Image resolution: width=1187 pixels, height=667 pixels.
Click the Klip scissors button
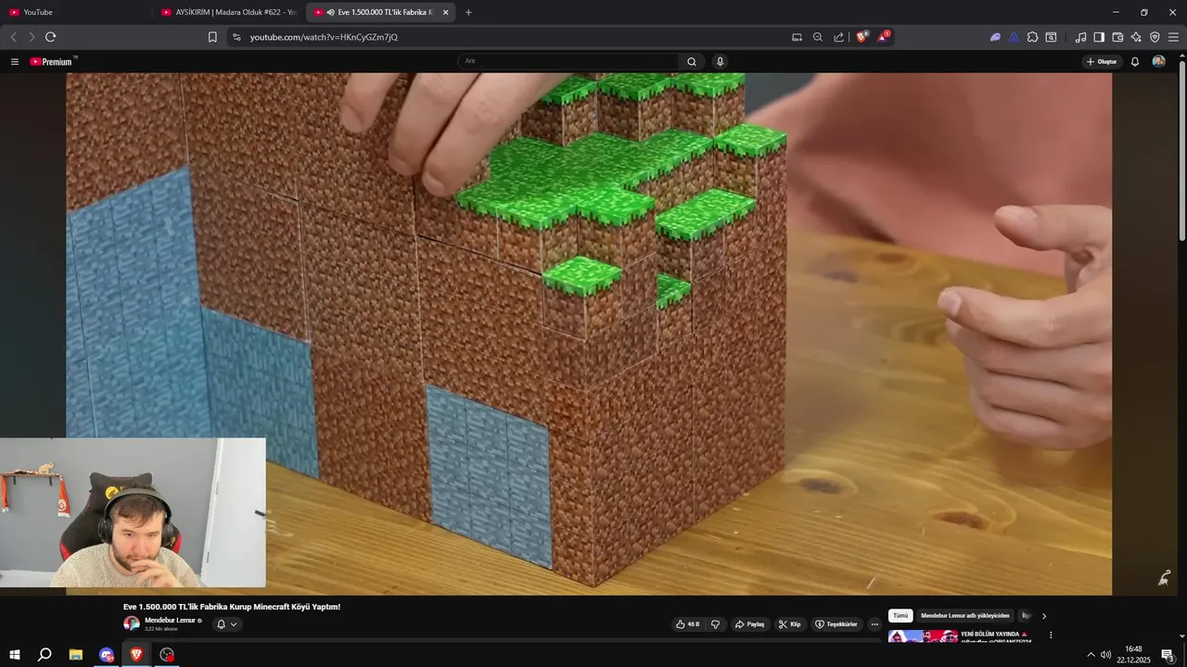coord(789,624)
